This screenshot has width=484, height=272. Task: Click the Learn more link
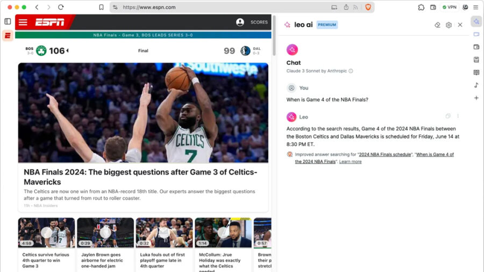click(350, 161)
